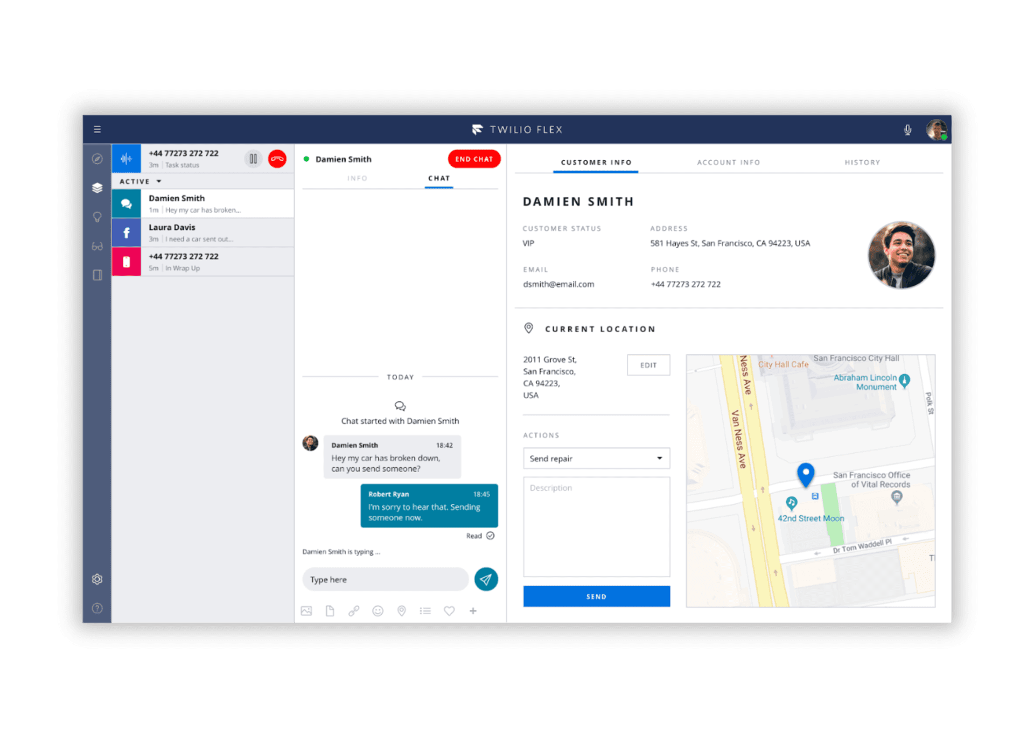The width and height of the screenshot is (1034, 738).
Task: Click the plus icon to add attachment
Action: tap(473, 610)
